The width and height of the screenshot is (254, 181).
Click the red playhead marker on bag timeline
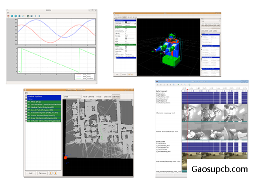pos(187,90)
